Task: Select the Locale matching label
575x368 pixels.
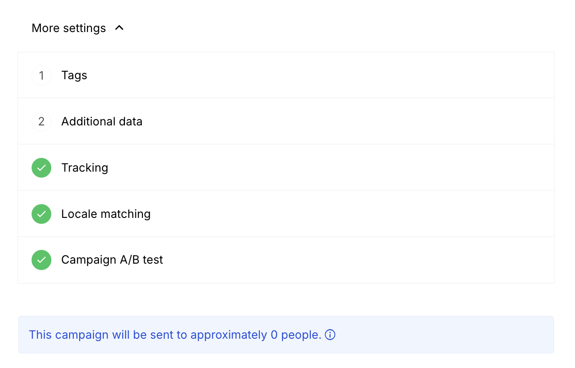Action: tap(106, 214)
